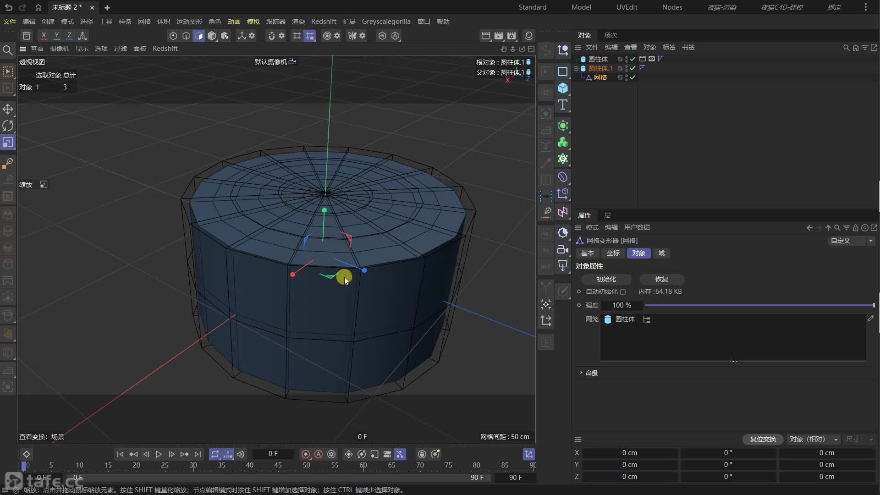Toggle Z axis lock
Screen dimensions: 880x495
click(69, 35)
